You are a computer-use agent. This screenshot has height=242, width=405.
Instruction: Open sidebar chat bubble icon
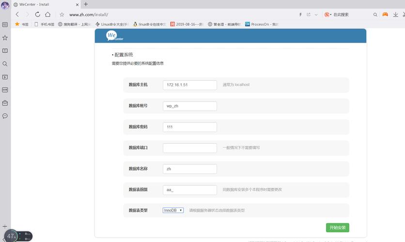click(x=5, y=116)
